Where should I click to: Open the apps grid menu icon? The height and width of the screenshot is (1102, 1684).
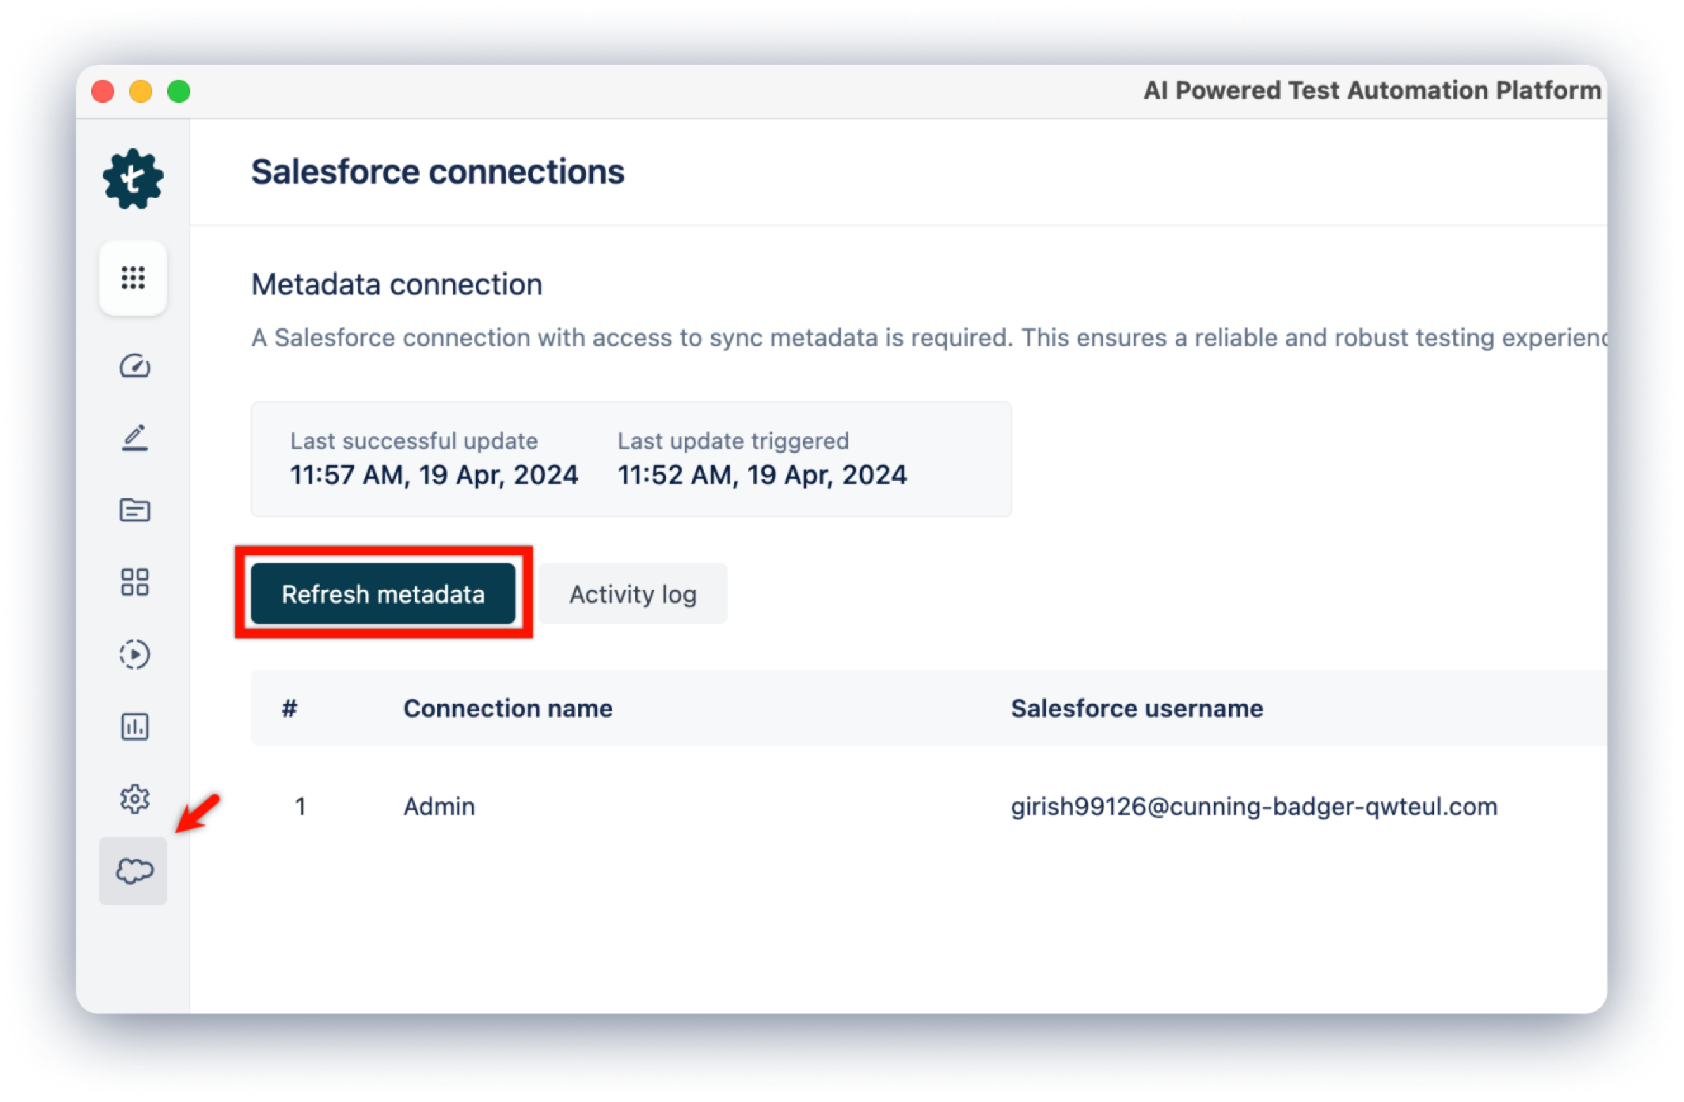[x=133, y=278]
